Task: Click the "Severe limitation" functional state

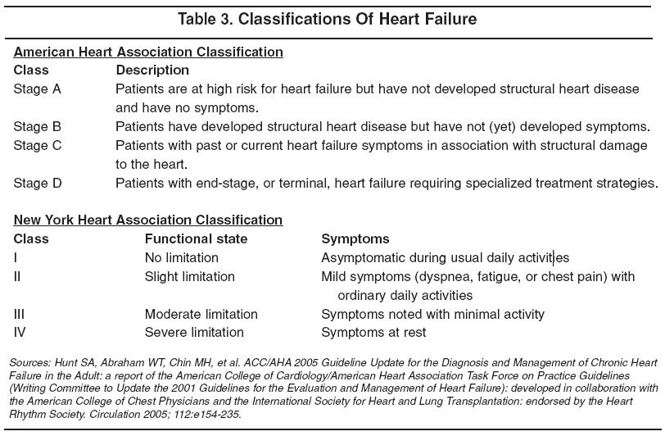Action: tap(194, 333)
